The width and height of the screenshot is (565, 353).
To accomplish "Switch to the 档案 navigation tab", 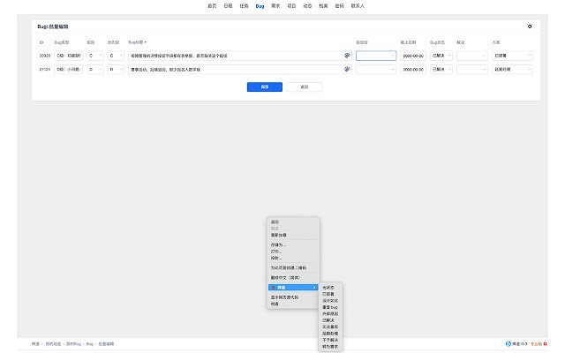I will point(324,6).
